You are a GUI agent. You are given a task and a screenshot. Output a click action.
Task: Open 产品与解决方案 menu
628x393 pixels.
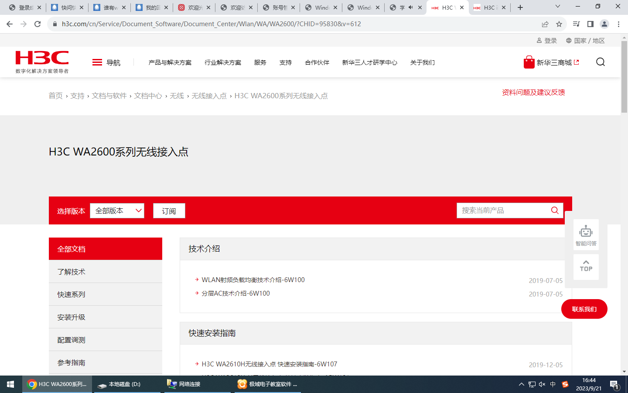point(170,62)
